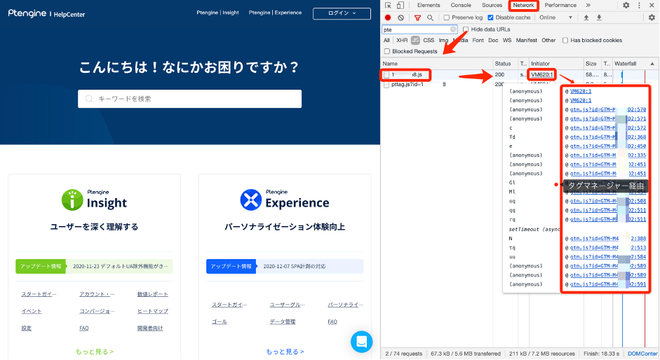Check the box beside the pttag.js request row
Screen dimensions: 660x360
(x=386, y=85)
